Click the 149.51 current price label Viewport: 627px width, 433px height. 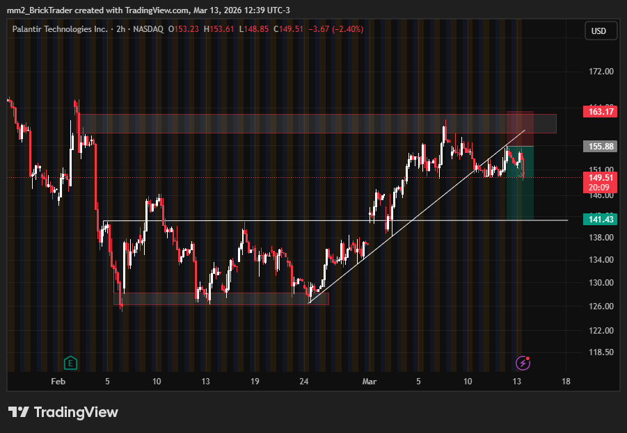tap(601, 177)
